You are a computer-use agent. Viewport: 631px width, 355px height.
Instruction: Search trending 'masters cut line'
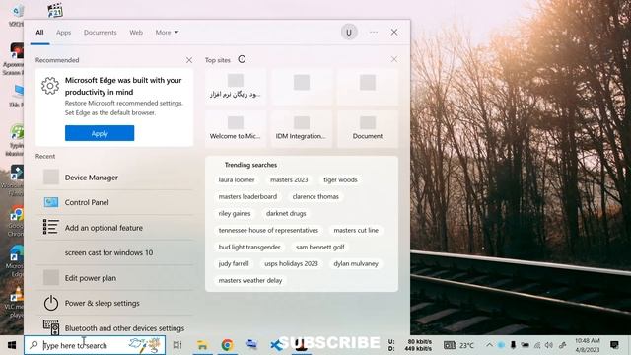(356, 230)
